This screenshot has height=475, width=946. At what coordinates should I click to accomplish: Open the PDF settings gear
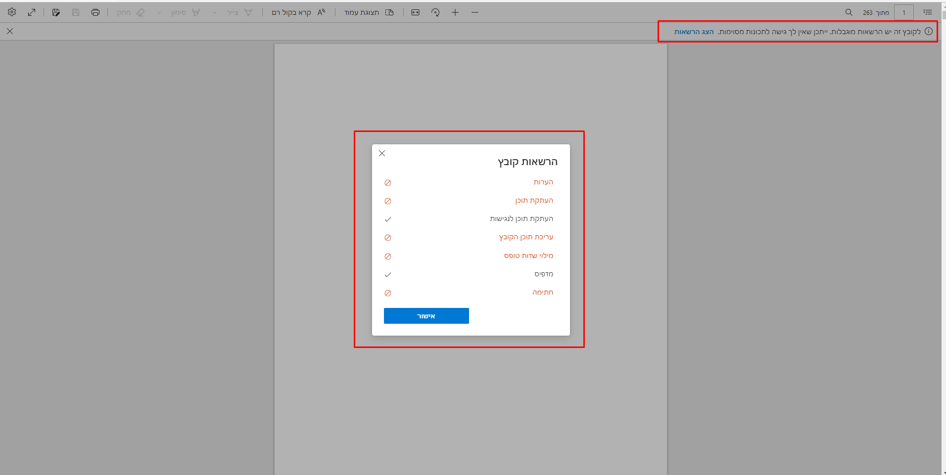pyautogui.click(x=12, y=12)
